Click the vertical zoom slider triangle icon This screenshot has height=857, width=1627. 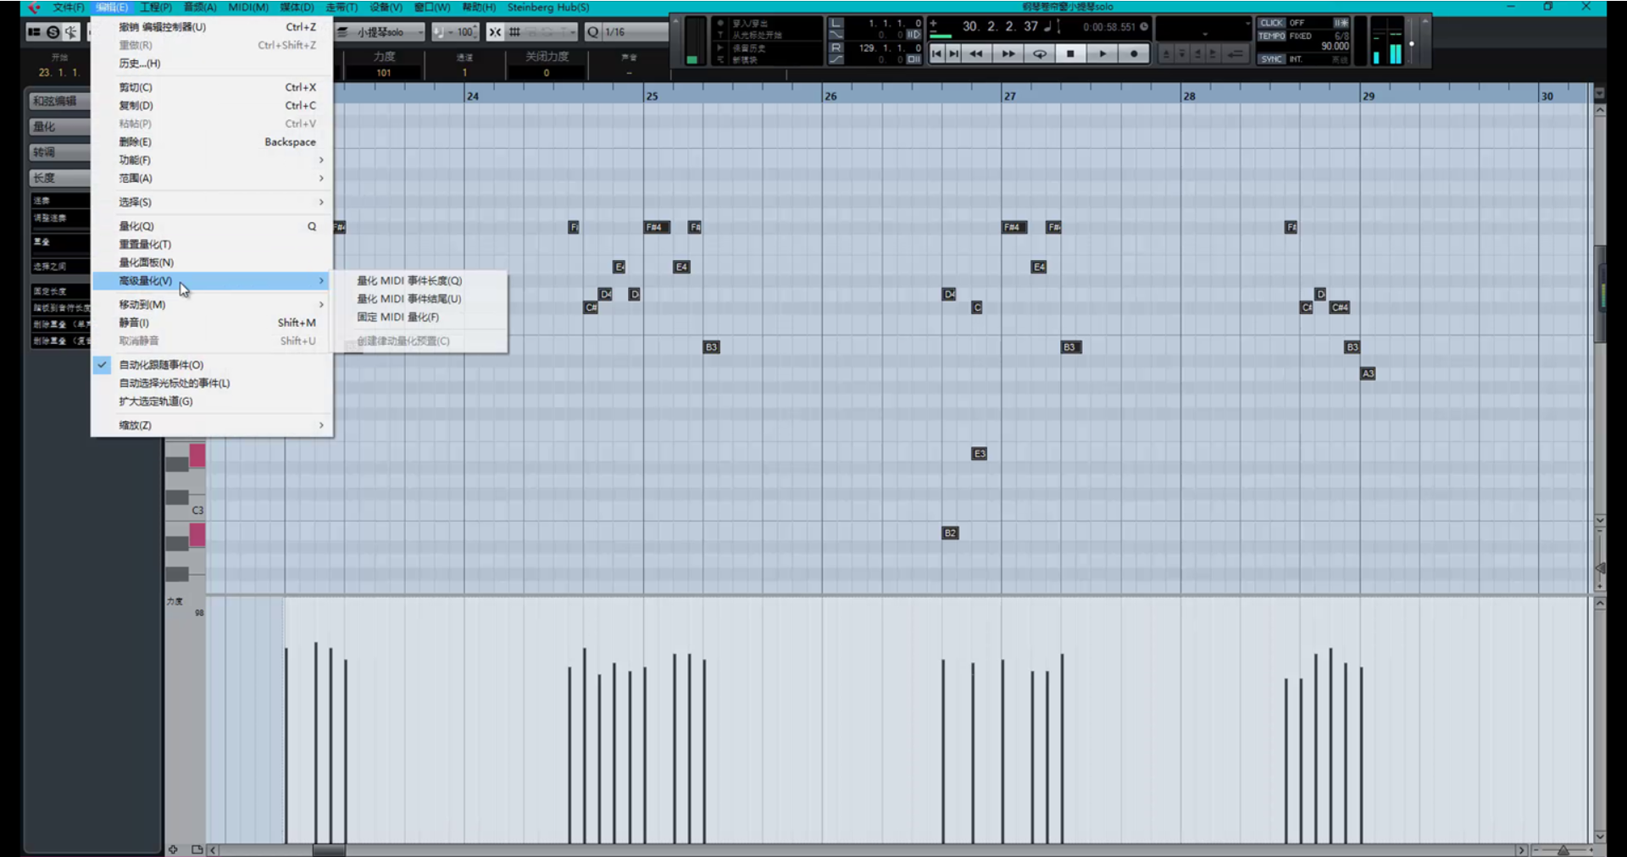tap(1600, 568)
